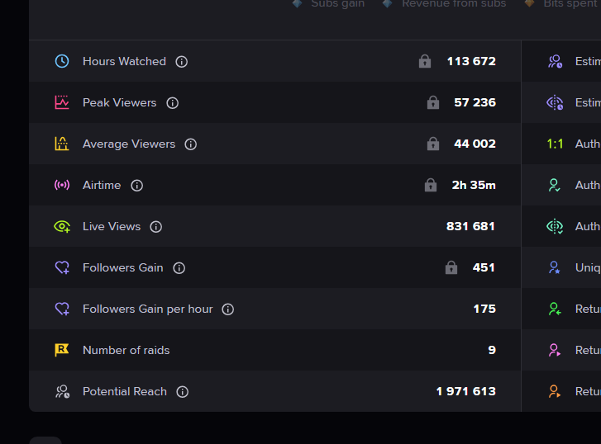This screenshot has width=601, height=444.
Task: Toggle the Subs gain legend item
Action: [330, 4]
